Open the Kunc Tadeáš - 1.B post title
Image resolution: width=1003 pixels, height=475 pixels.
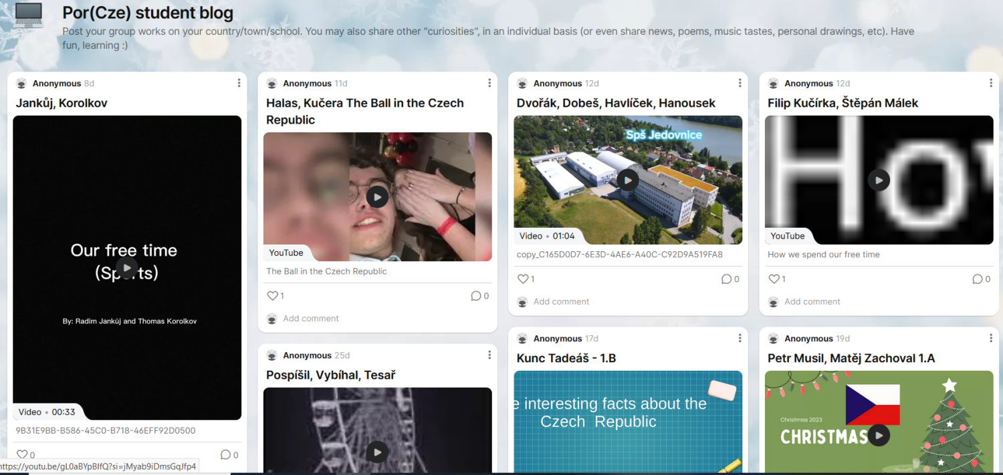pyautogui.click(x=566, y=358)
